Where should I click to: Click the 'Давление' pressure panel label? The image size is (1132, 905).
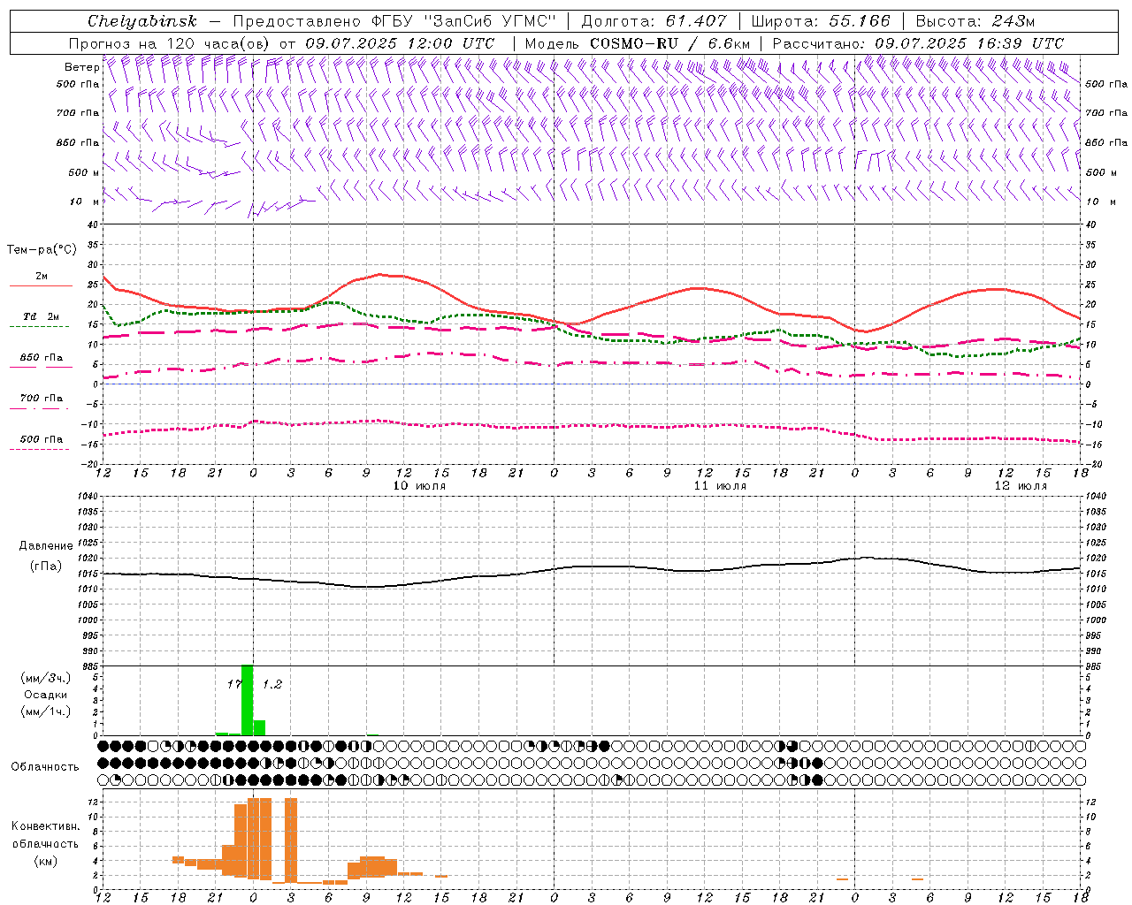[46, 546]
